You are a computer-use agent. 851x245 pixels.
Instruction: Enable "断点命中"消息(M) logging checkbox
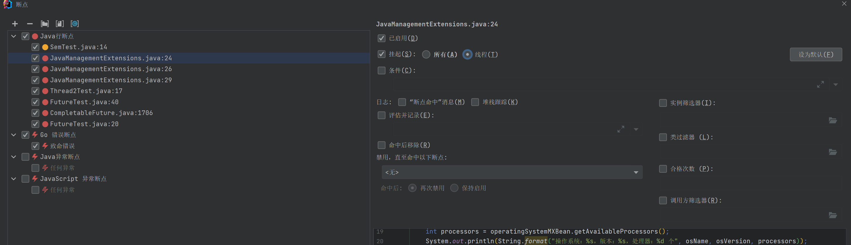click(402, 102)
